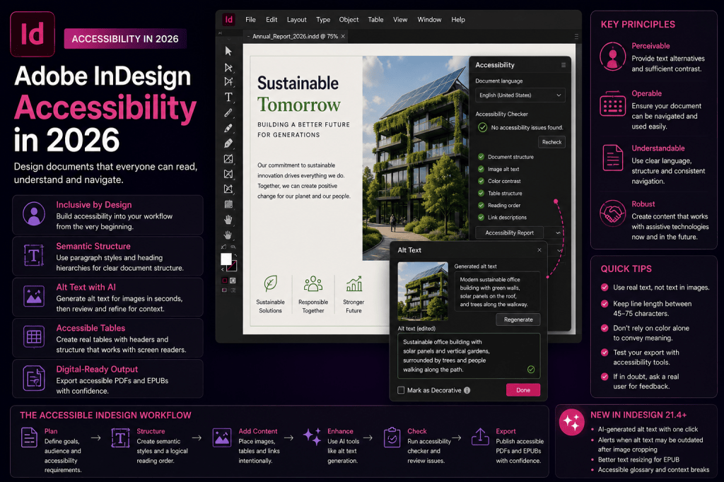The image size is (724, 482).
Task: Open the Help menu
Action: point(458,19)
